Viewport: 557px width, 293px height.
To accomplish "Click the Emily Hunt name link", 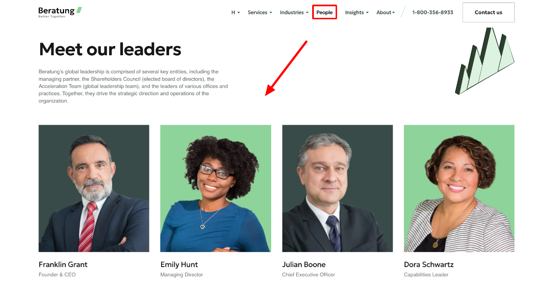I will 179,265.
